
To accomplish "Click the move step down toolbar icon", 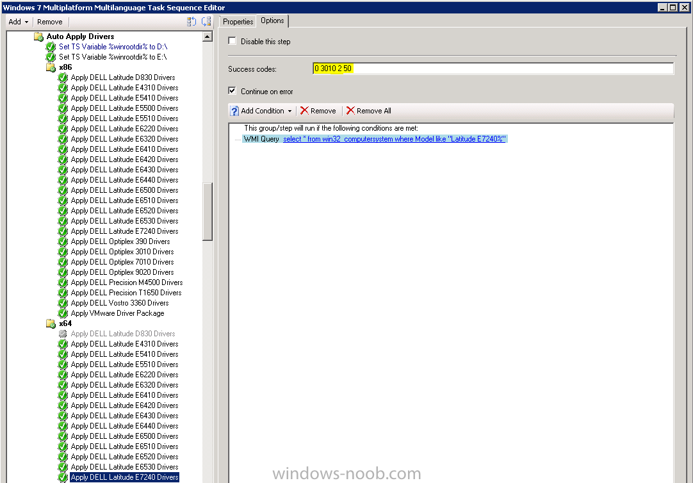I will [206, 22].
